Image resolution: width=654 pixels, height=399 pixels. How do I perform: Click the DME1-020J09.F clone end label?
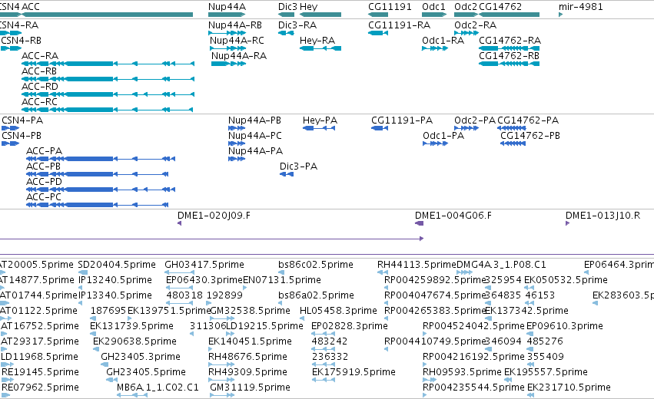click(x=214, y=216)
